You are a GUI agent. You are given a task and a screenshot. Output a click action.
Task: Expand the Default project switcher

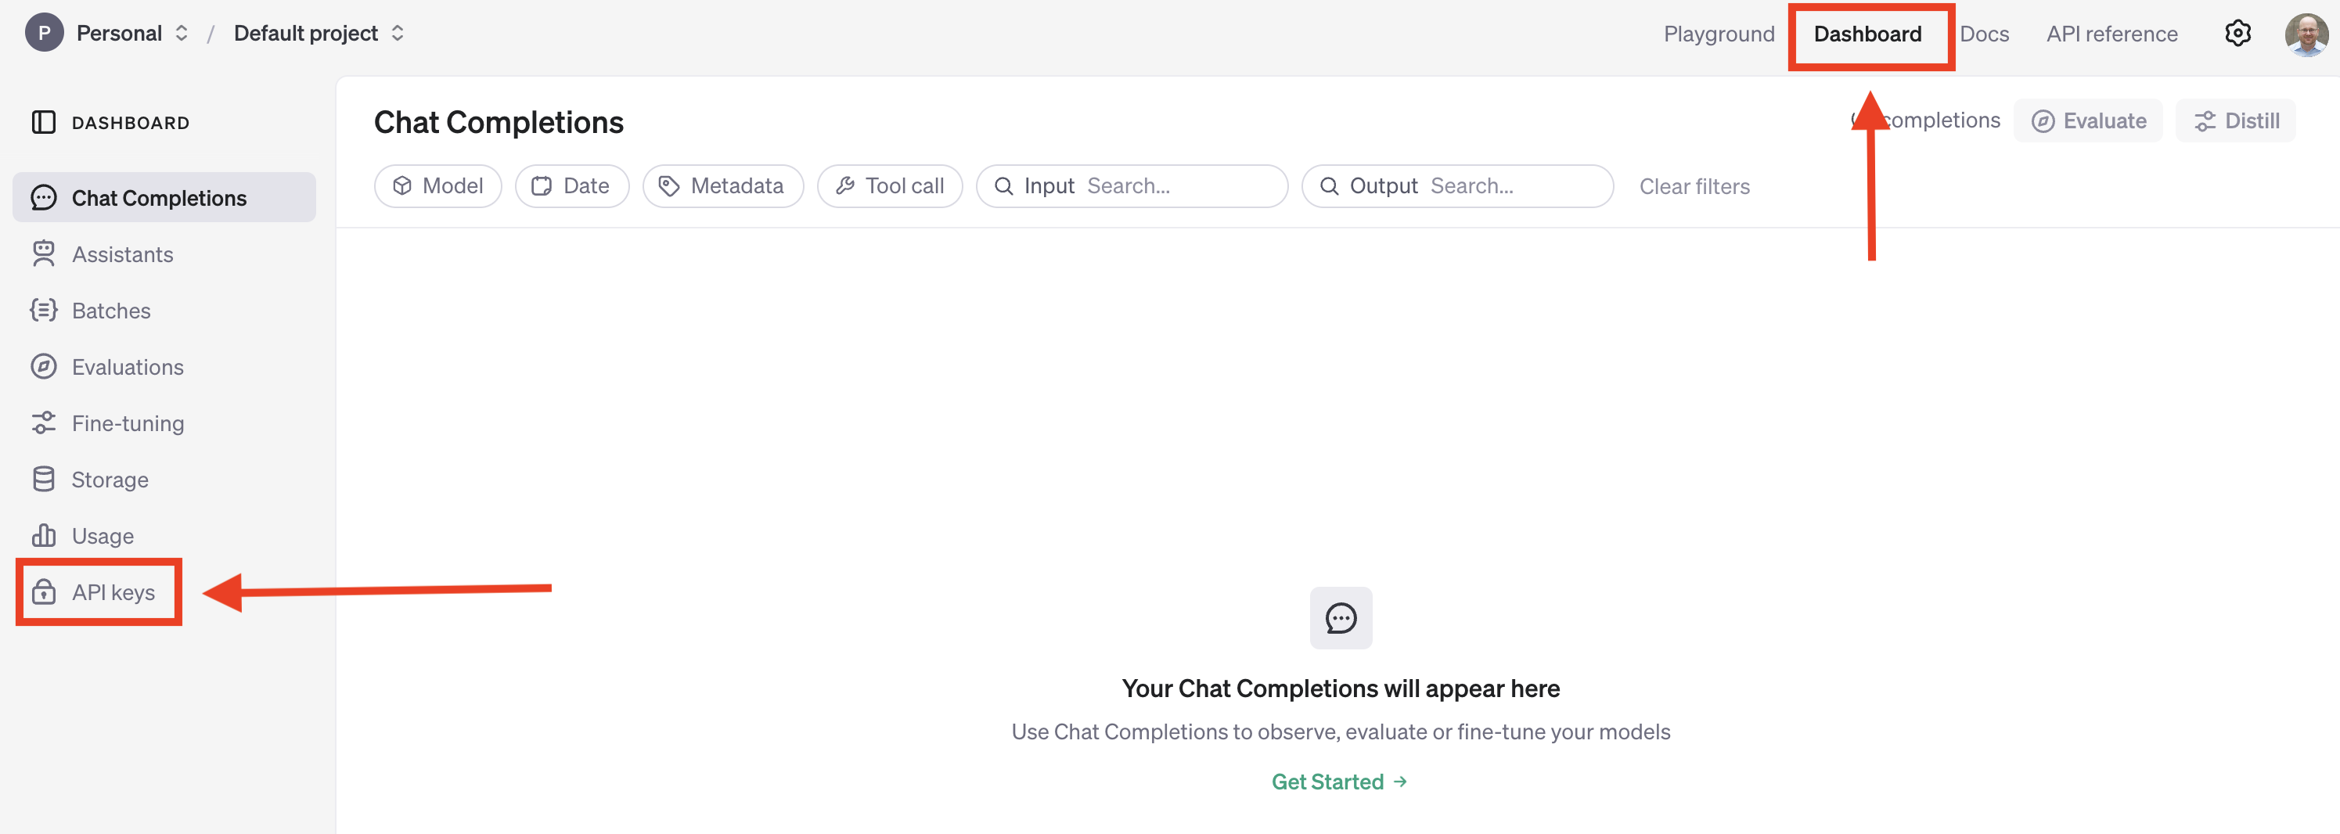pyautogui.click(x=319, y=34)
